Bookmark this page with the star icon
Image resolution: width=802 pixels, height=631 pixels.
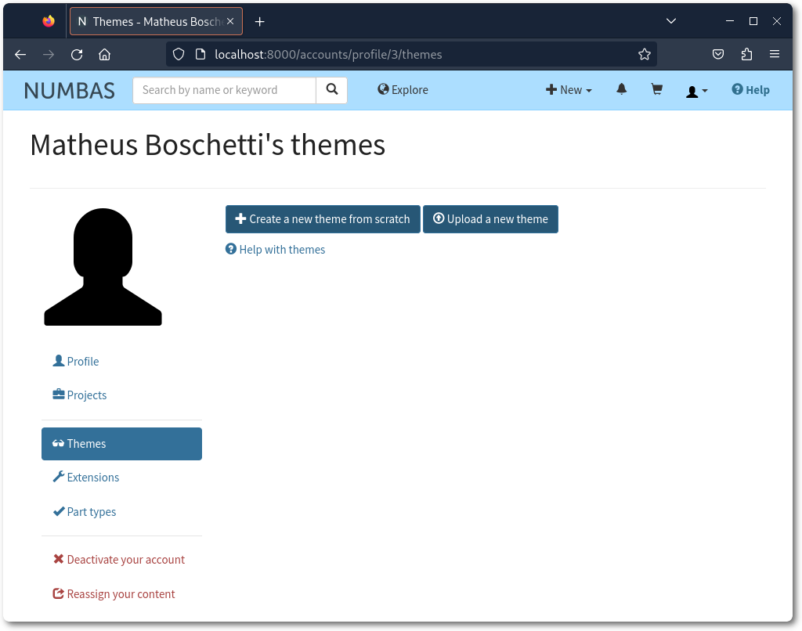644,55
